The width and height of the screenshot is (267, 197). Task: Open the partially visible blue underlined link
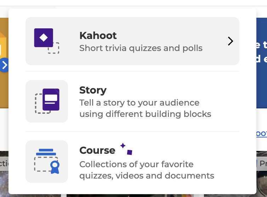click(x=262, y=134)
